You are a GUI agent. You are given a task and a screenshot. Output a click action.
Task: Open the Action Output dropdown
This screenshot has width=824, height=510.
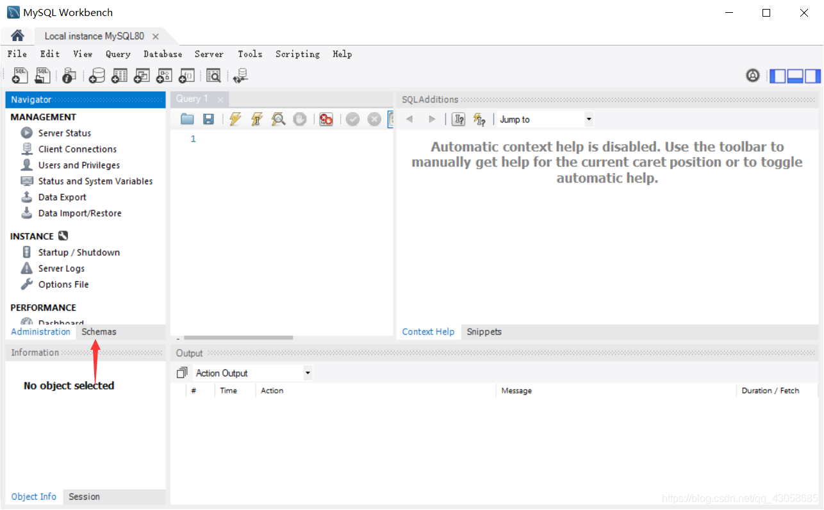pyautogui.click(x=252, y=373)
